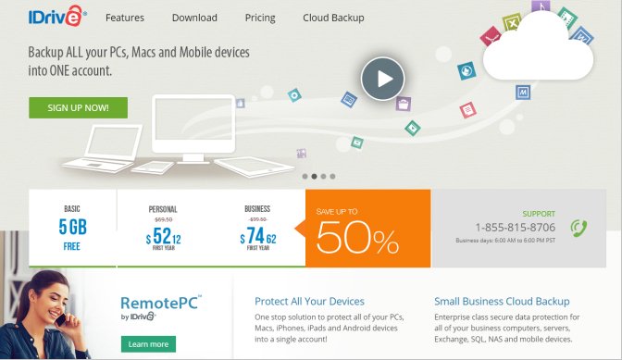Click the Save up to 50% orange banner
This screenshot has height=360, width=622.
click(x=367, y=229)
